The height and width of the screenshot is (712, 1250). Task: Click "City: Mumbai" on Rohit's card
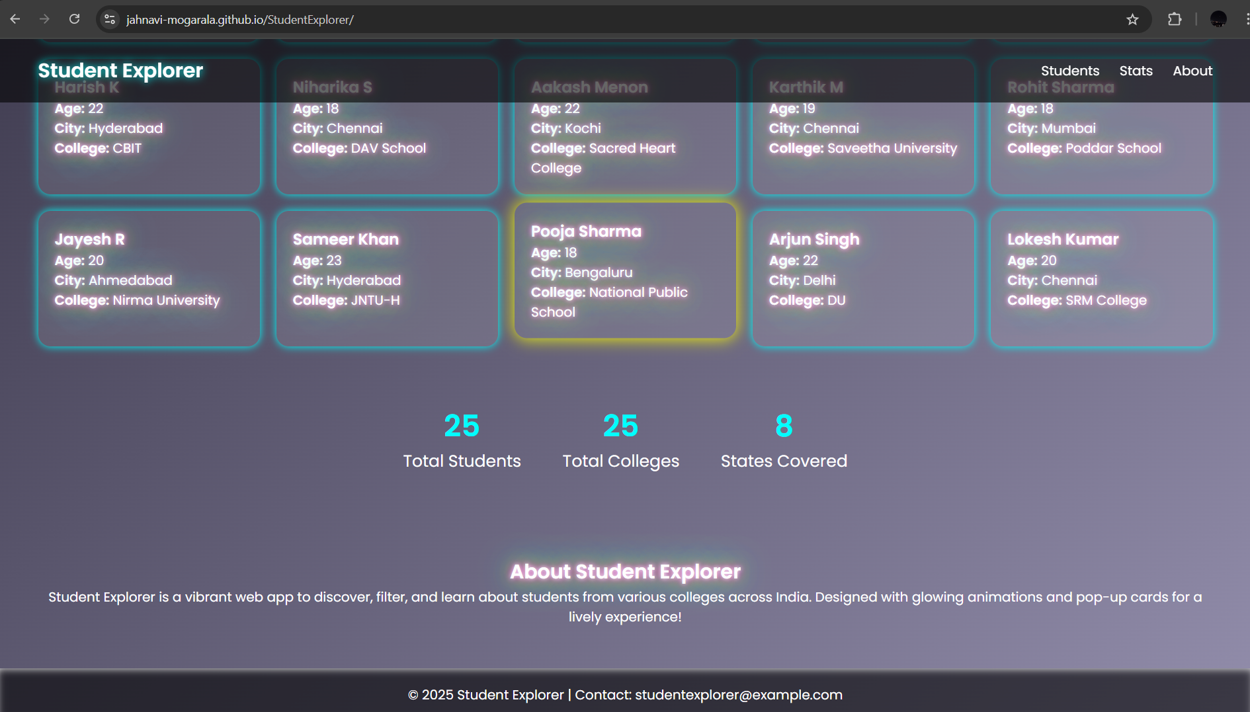coord(1052,128)
